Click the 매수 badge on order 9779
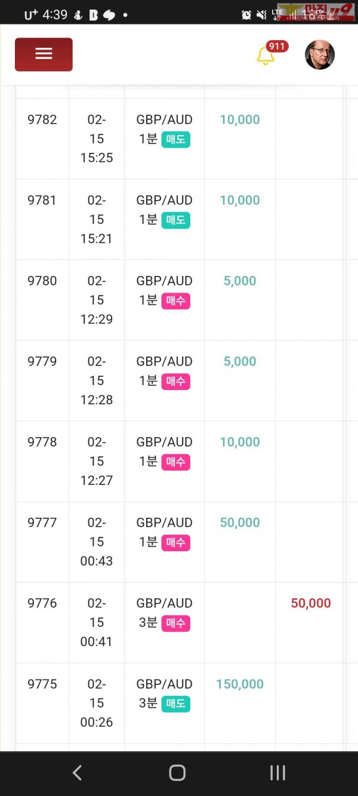358x796 pixels. pos(175,382)
